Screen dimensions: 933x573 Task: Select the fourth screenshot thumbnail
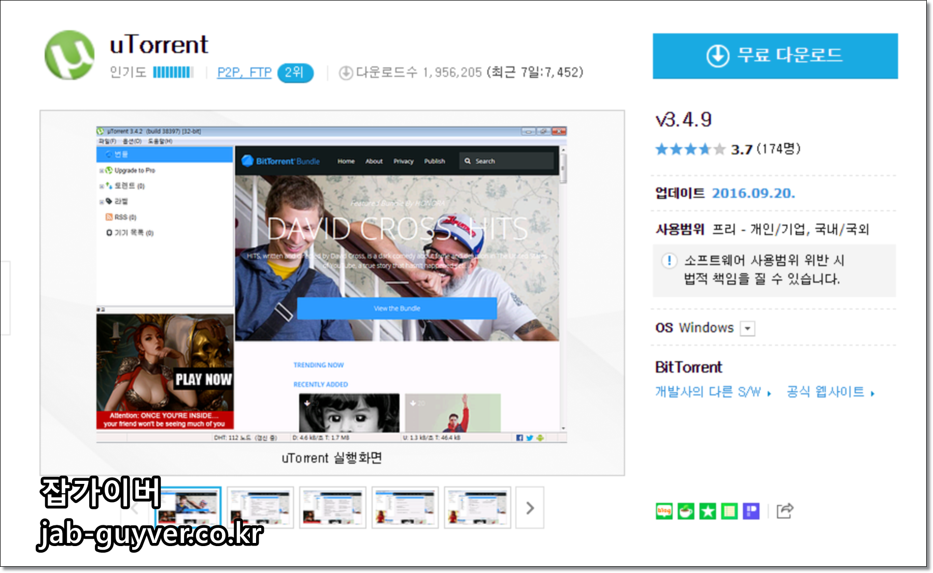[405, 508]
